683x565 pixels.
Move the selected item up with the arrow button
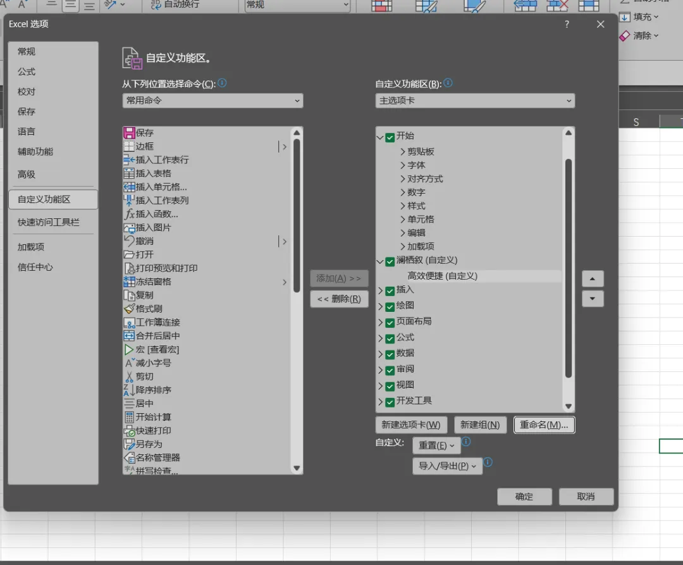pos(593,279)
